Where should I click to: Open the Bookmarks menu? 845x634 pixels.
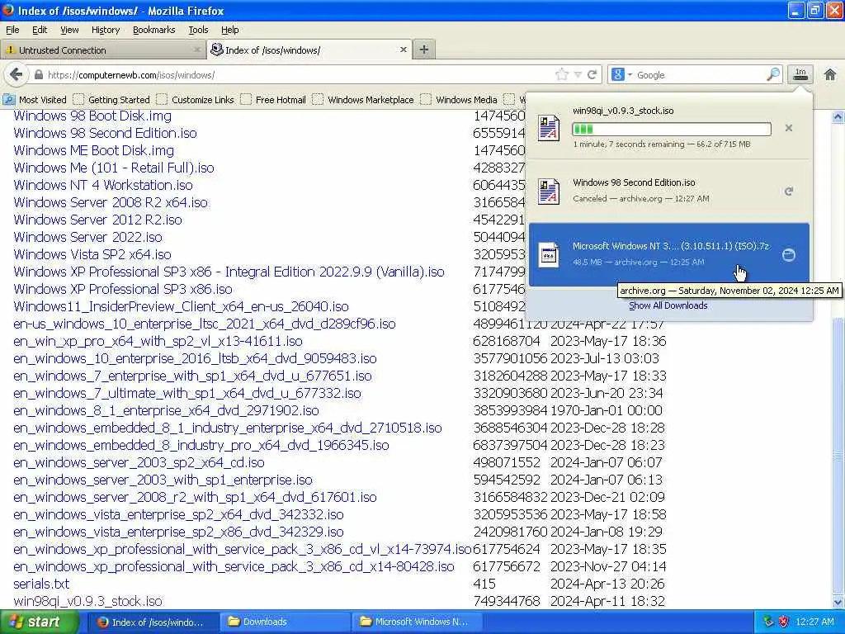(x=154, y=30)
